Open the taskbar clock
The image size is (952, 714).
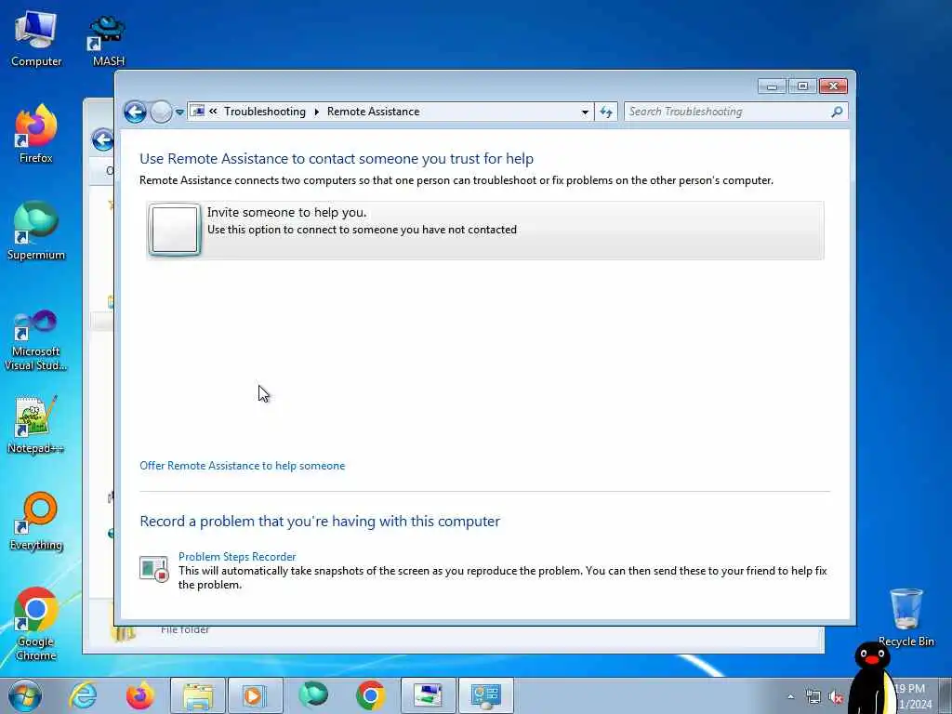tap(915, 696)
